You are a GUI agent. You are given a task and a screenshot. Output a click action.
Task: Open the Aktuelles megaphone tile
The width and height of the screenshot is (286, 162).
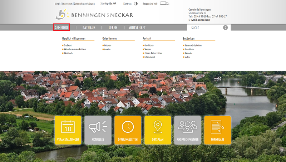click(98, 130)
